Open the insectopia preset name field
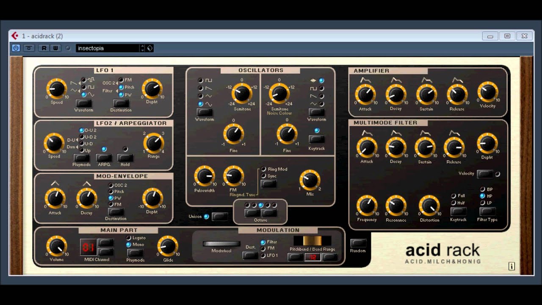The width and height of the screenshot is (542, 305). tap(108, 48)
